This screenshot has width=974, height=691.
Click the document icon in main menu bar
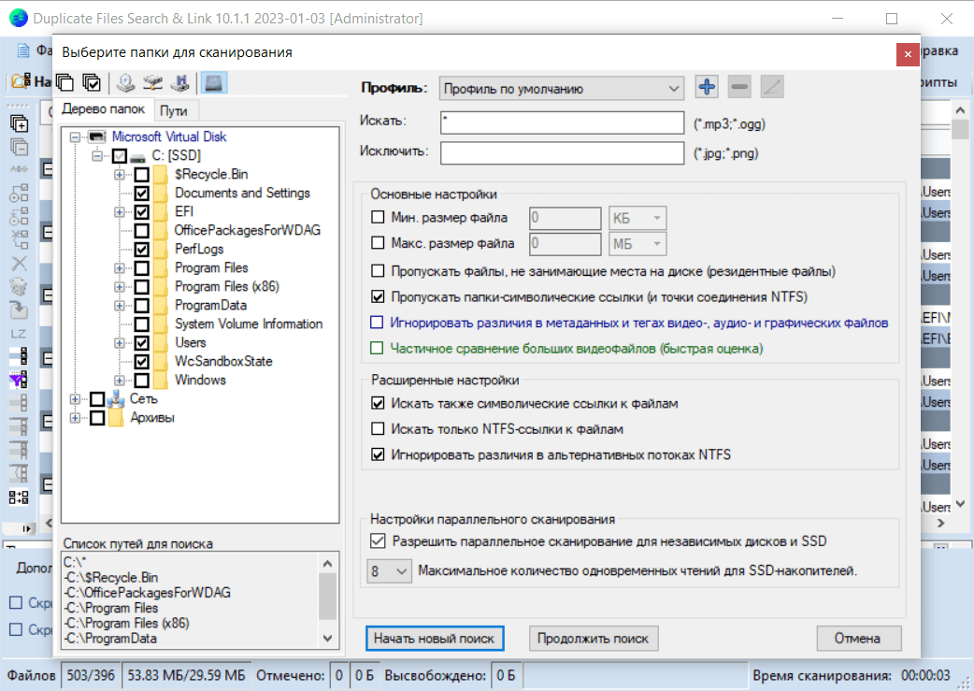23,50
